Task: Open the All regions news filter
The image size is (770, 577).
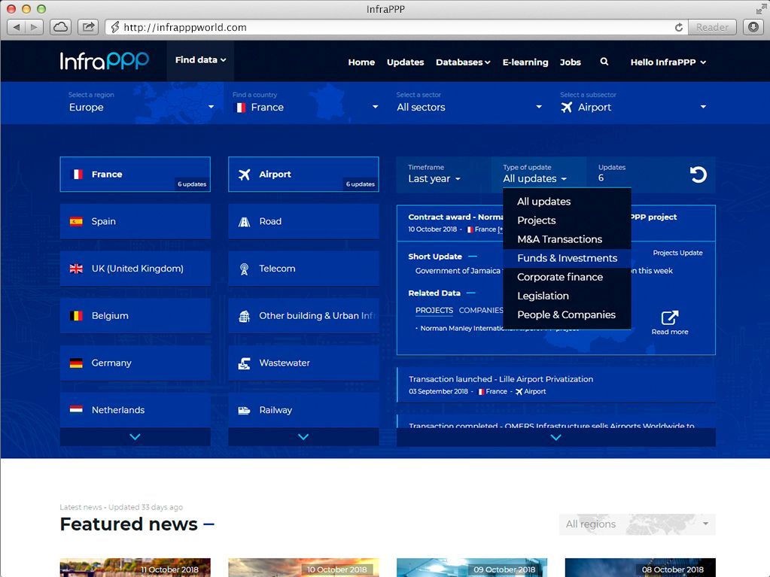Action: tap(637, 524)
